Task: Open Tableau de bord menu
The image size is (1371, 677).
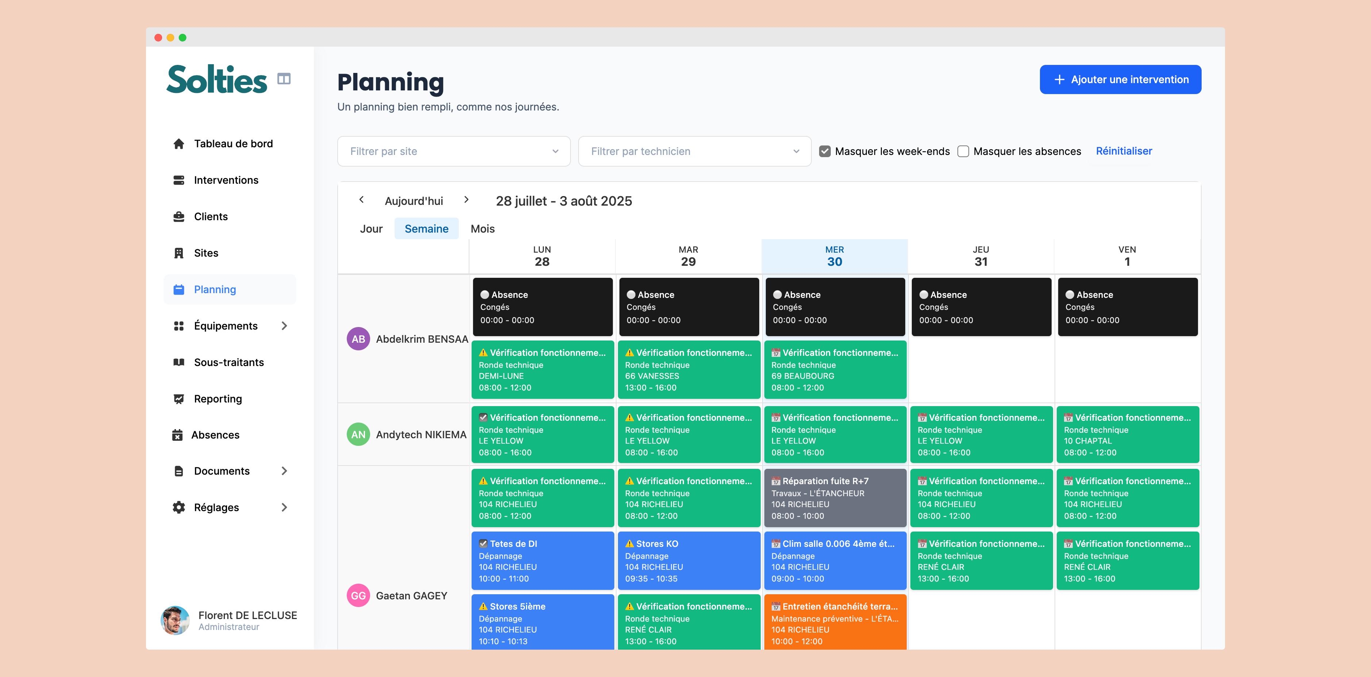Action: 230,144
